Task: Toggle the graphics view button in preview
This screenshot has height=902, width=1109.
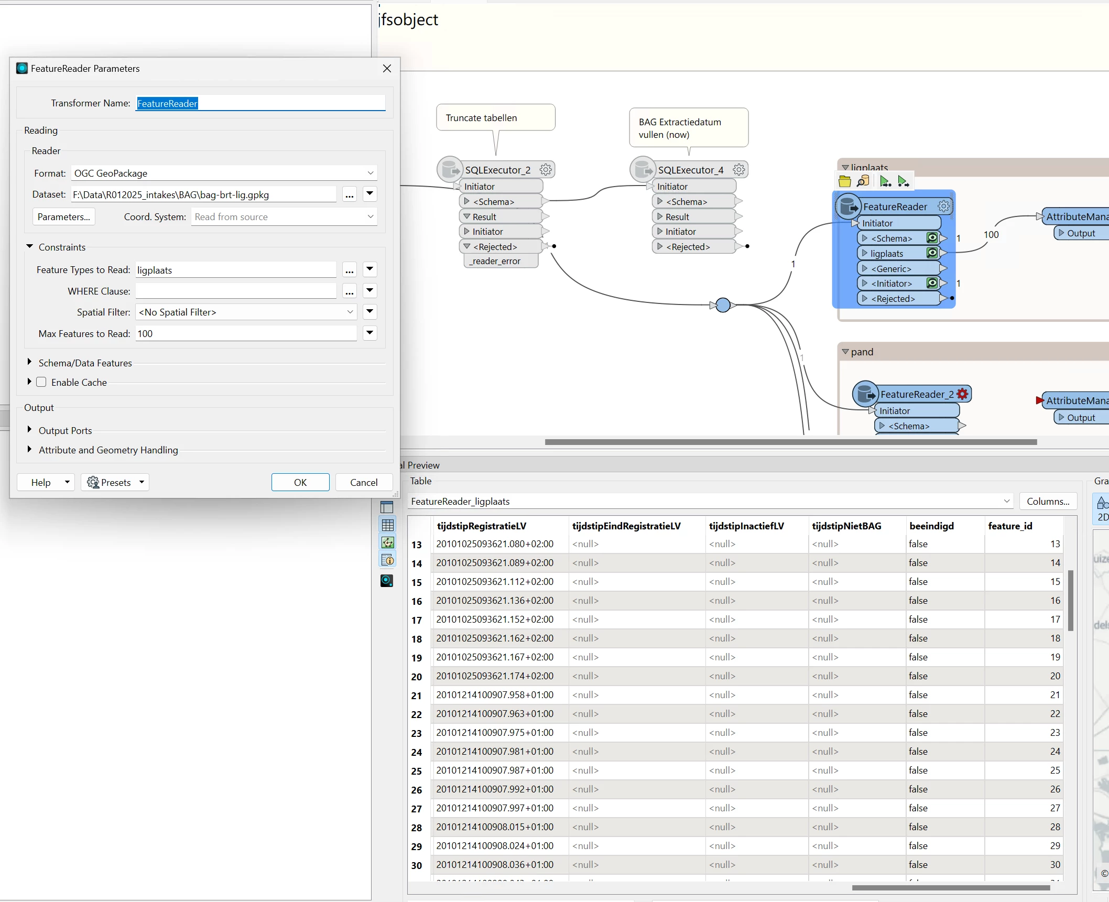Action: click(388, 542)
